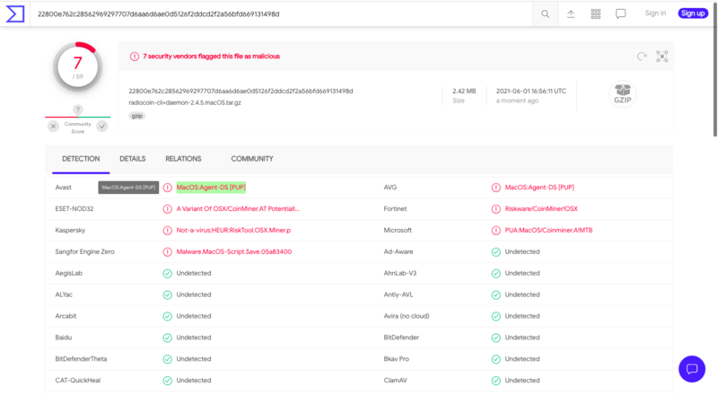Click the Avast vendor name

[63, 188]
